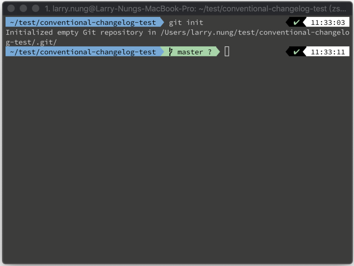Click the arrow tip of the green branch segment
Screen dimensions: 354x266
(218, 52)
